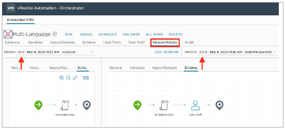Open the main Variables tab

pyautogui.click(x=35, y=42)
